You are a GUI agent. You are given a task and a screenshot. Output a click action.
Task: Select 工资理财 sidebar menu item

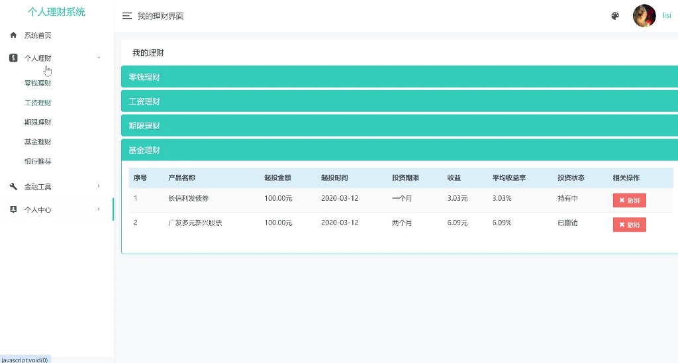click(38, 103)
